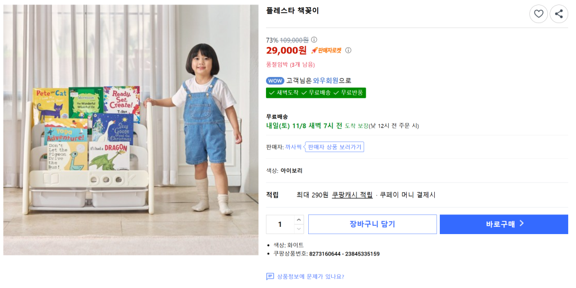Open the 와우회원 membership link
Viewport: 576px width, 288px height.
click(x=326, y=81)
